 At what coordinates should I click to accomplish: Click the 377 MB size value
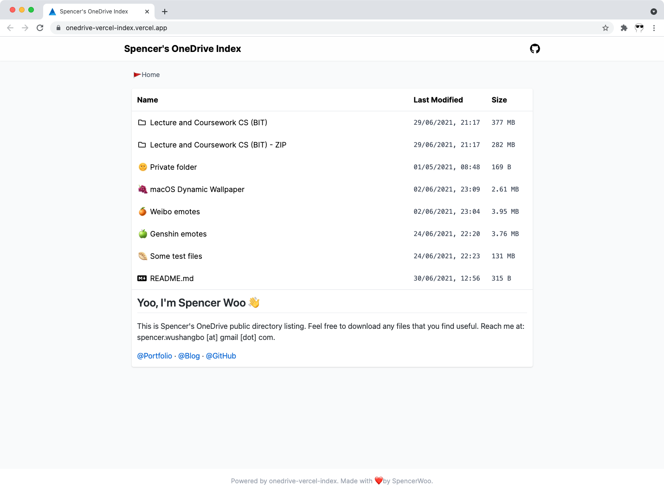point(503,122)
